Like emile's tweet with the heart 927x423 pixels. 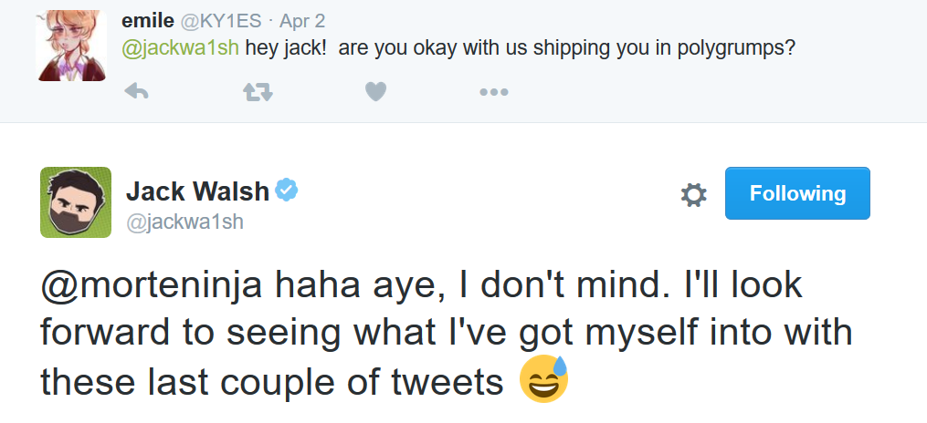click(x=375, y=91)
